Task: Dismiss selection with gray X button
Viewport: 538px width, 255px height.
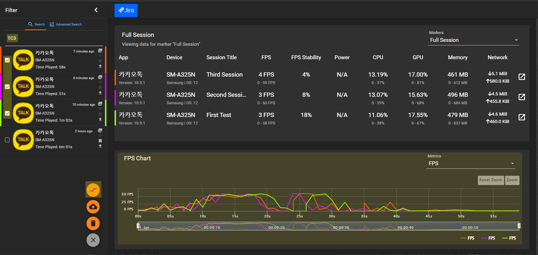Action: (x=93, y=240)
